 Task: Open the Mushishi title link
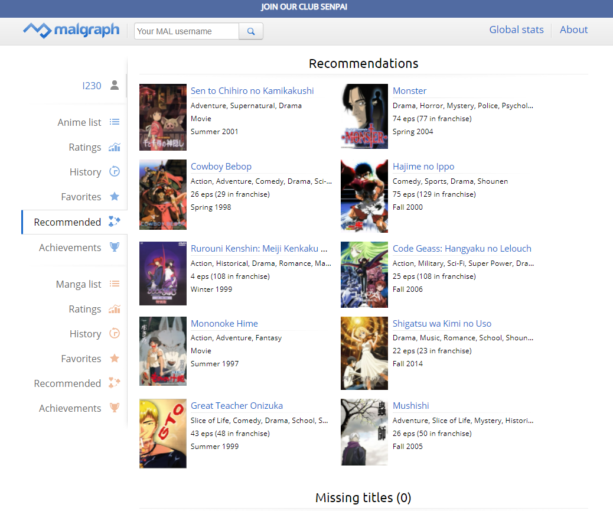point(410,406)
